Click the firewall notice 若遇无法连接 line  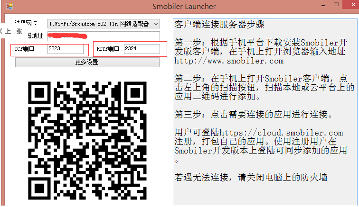251,177
